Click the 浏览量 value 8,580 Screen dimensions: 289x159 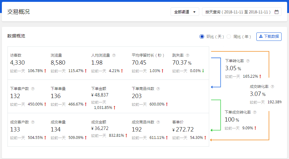(x=58, y=63)
